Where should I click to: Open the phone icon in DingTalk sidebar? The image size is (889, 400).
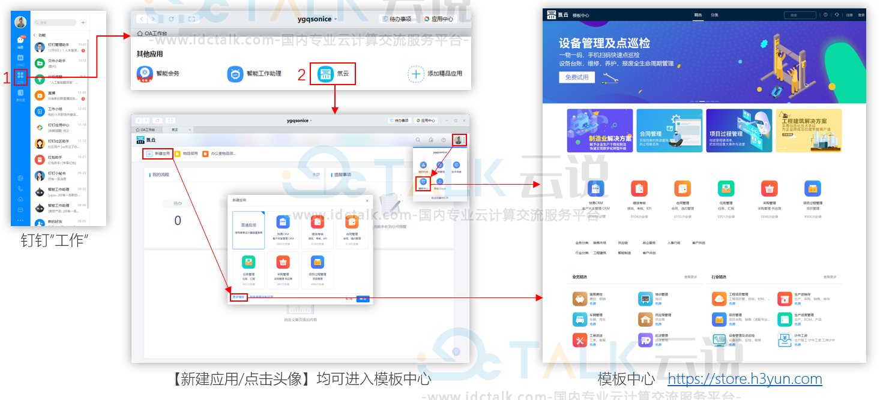(20, 188)
